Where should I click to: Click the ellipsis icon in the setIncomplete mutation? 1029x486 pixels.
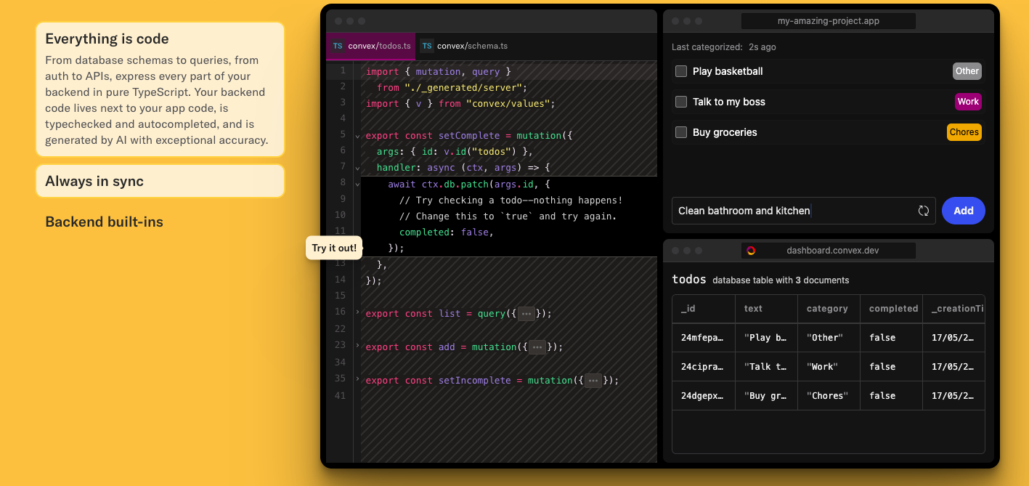click(x=593, y=380)
